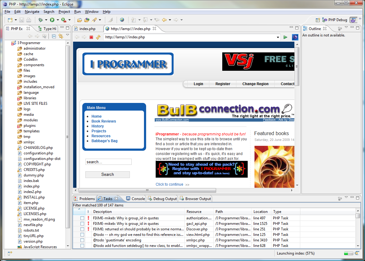Open the Project menu
Screen dimensions: 365x261
64,12
